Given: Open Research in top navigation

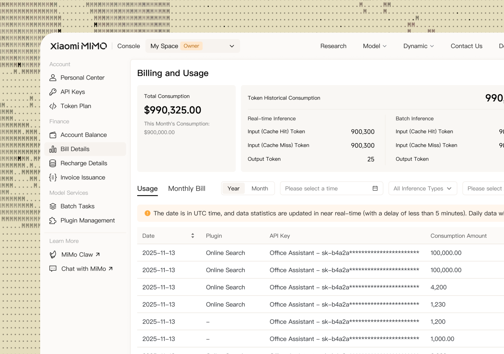Looking at the screenshot, I should click(333, 46).
